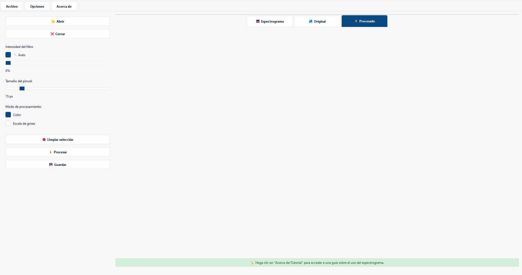Click the lightbulb icon in the tutorial hint bar

(252, 263)
